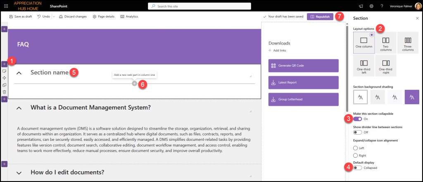Click the Republish button
The height and width of the screenshot is (182, 423).
(x=320, y=16)
